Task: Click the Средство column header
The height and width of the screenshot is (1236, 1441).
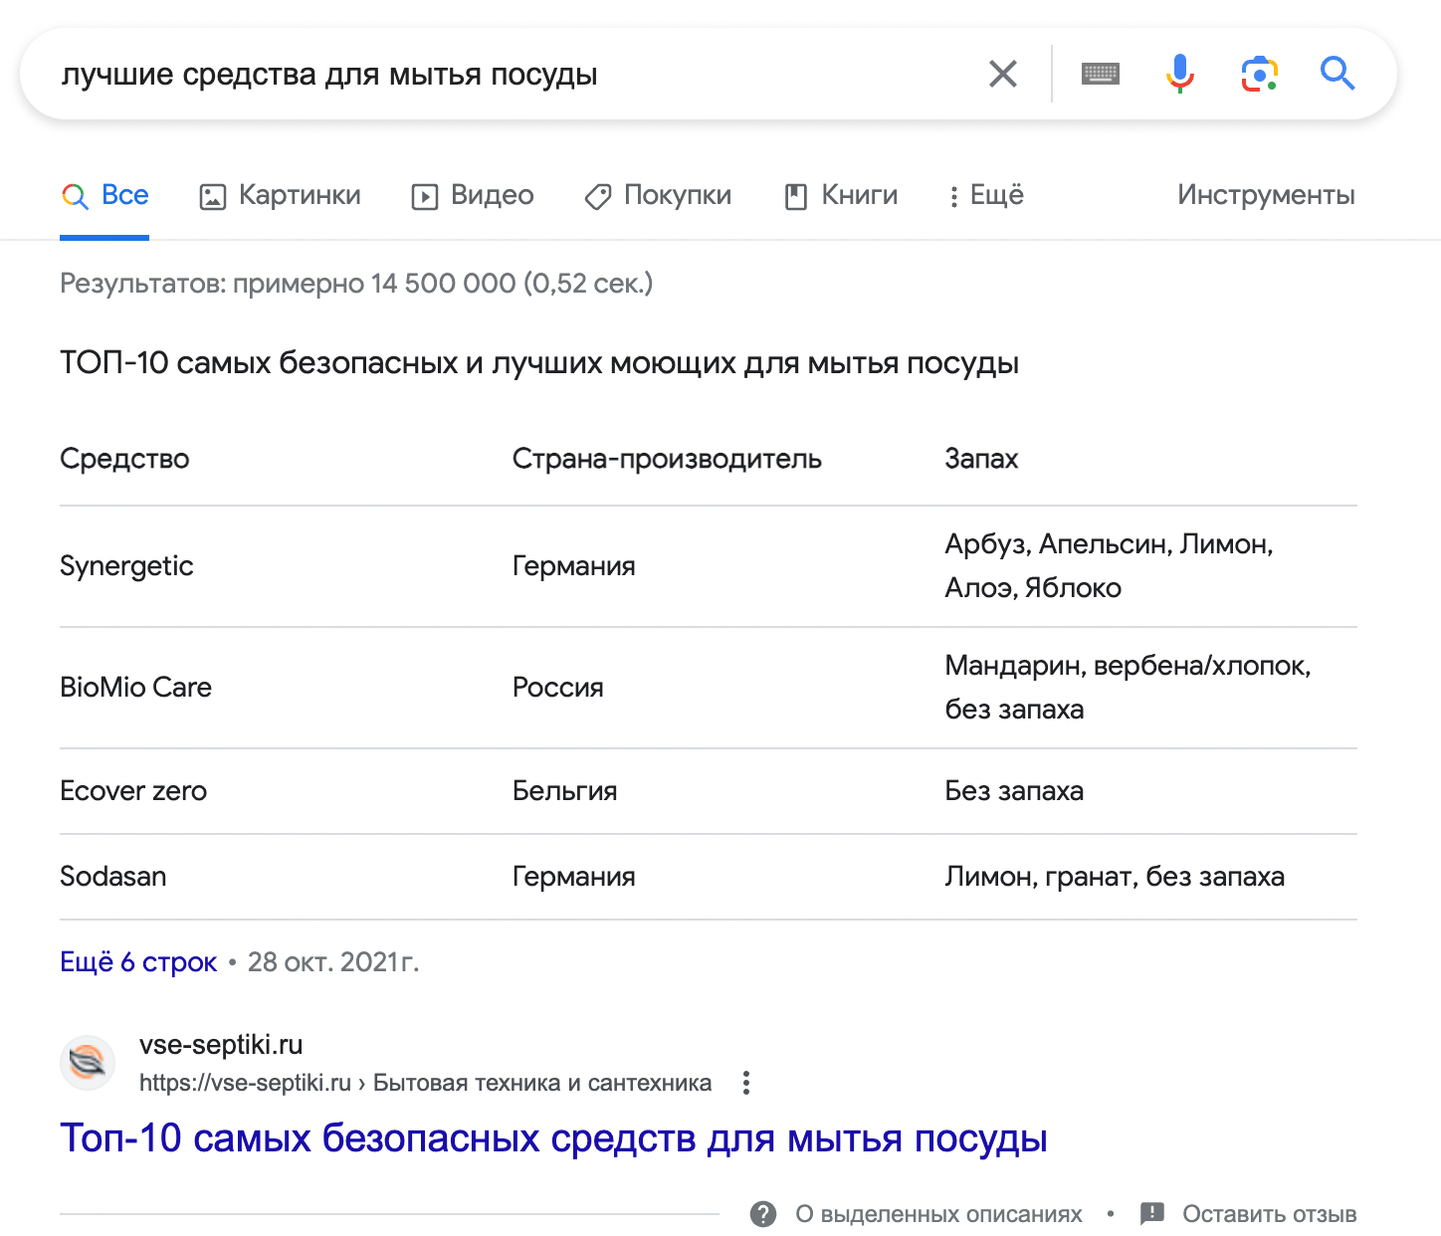Action: point(124,459)
